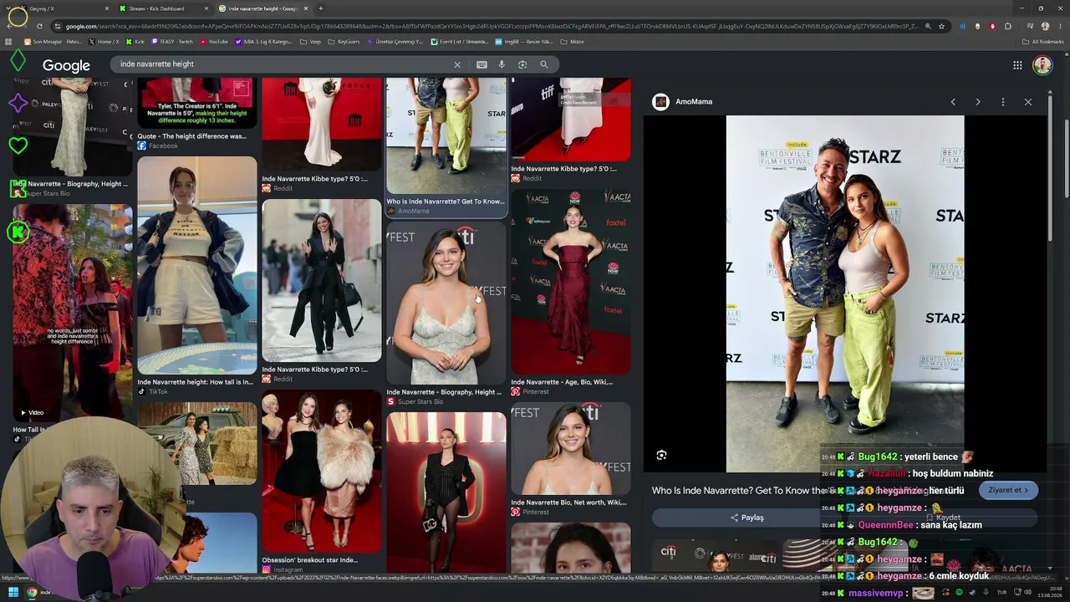Open the Home / X bookmark

tap(104, 41)
